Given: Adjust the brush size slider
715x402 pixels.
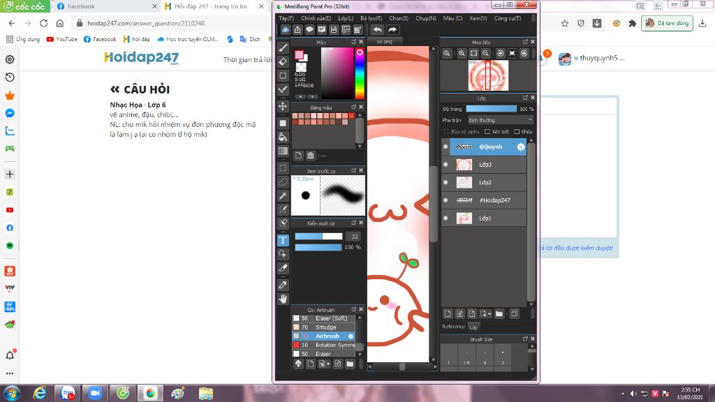Looking at the screenshot, I should [318, 236].
